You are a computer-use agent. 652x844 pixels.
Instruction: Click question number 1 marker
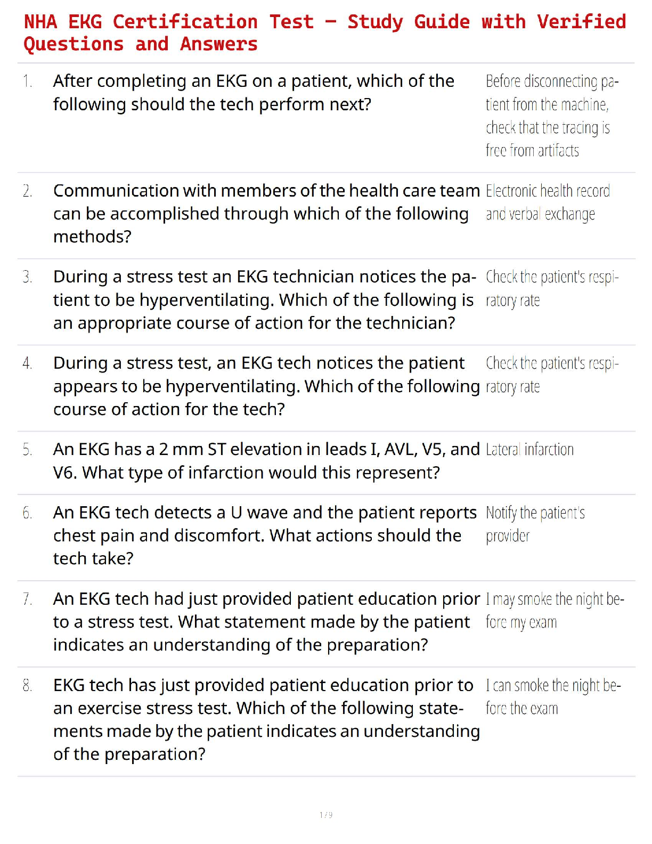coord(28,82)
